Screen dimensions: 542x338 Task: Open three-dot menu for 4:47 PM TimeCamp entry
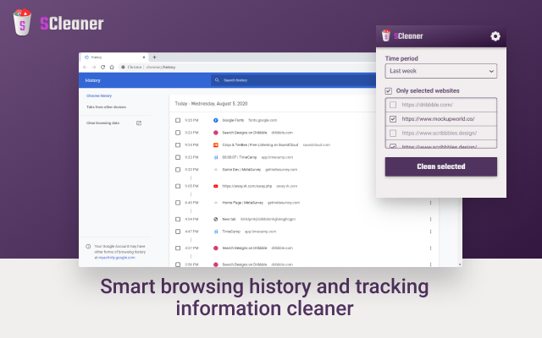coord(431,232)
